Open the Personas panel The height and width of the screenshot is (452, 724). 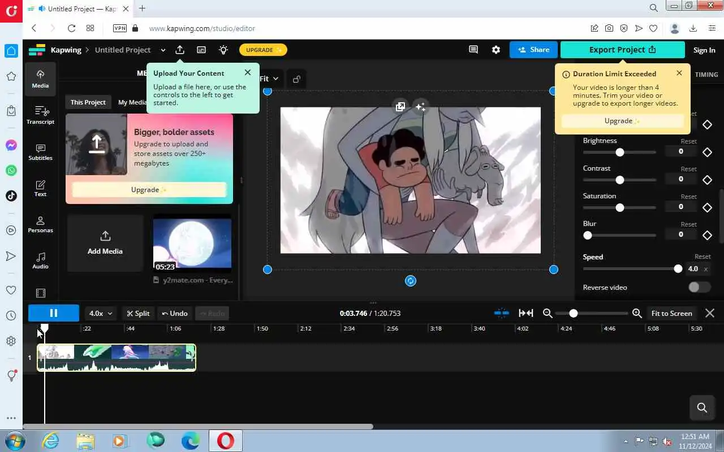pyautogui.click(x=40, y=224)
